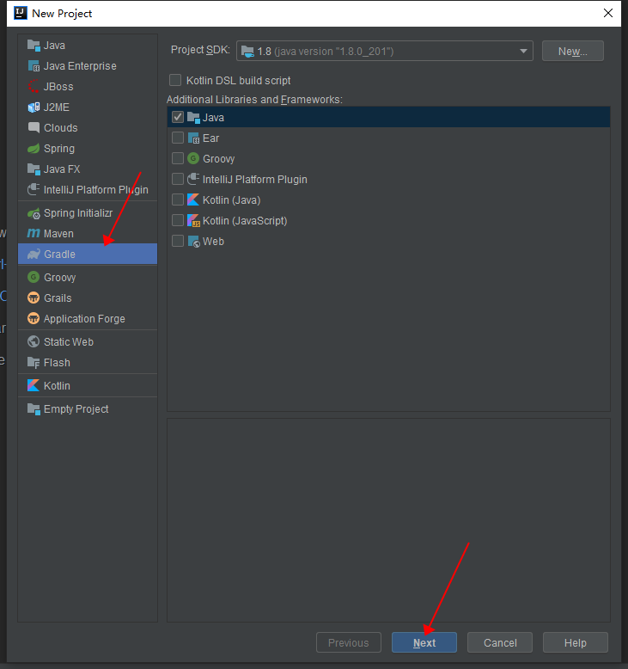Uncheck the Java framework checkbox
628x669 pixels.
(178, 117)
